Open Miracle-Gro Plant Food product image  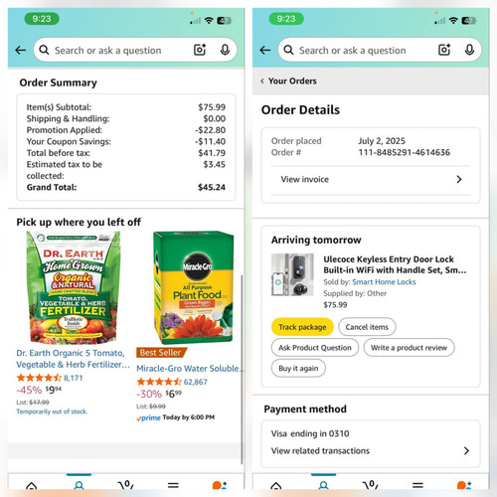coord(194,287)
